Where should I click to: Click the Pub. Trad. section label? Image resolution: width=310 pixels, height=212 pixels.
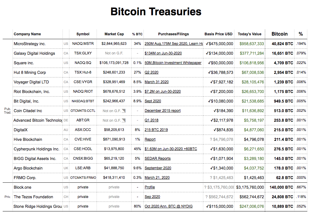click(7, 111)
